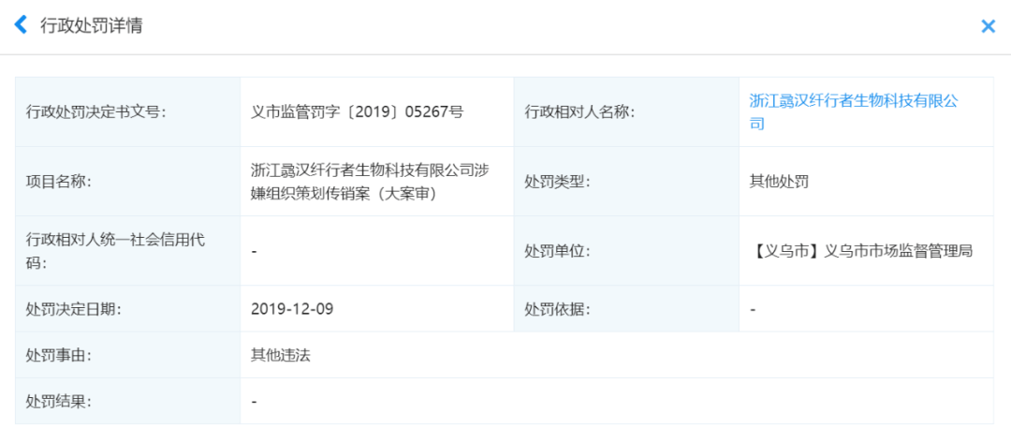Click the 处罚单位 label cell

tap(558, 251)
